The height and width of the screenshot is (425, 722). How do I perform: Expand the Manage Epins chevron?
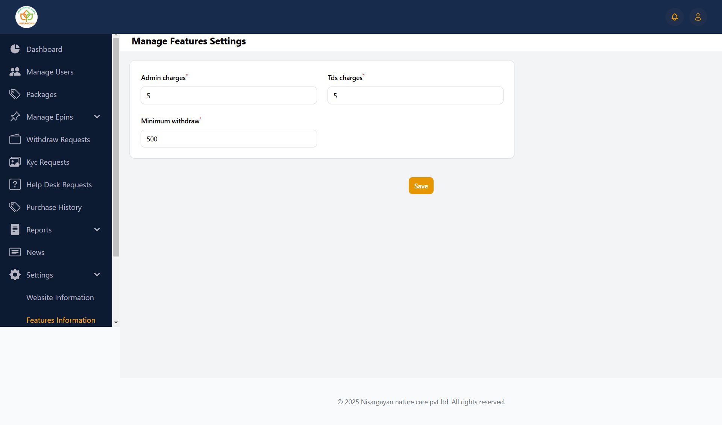[97, 117]
